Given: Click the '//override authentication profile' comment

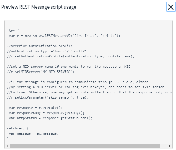Looking at the screenshot, I should (40, 46).
